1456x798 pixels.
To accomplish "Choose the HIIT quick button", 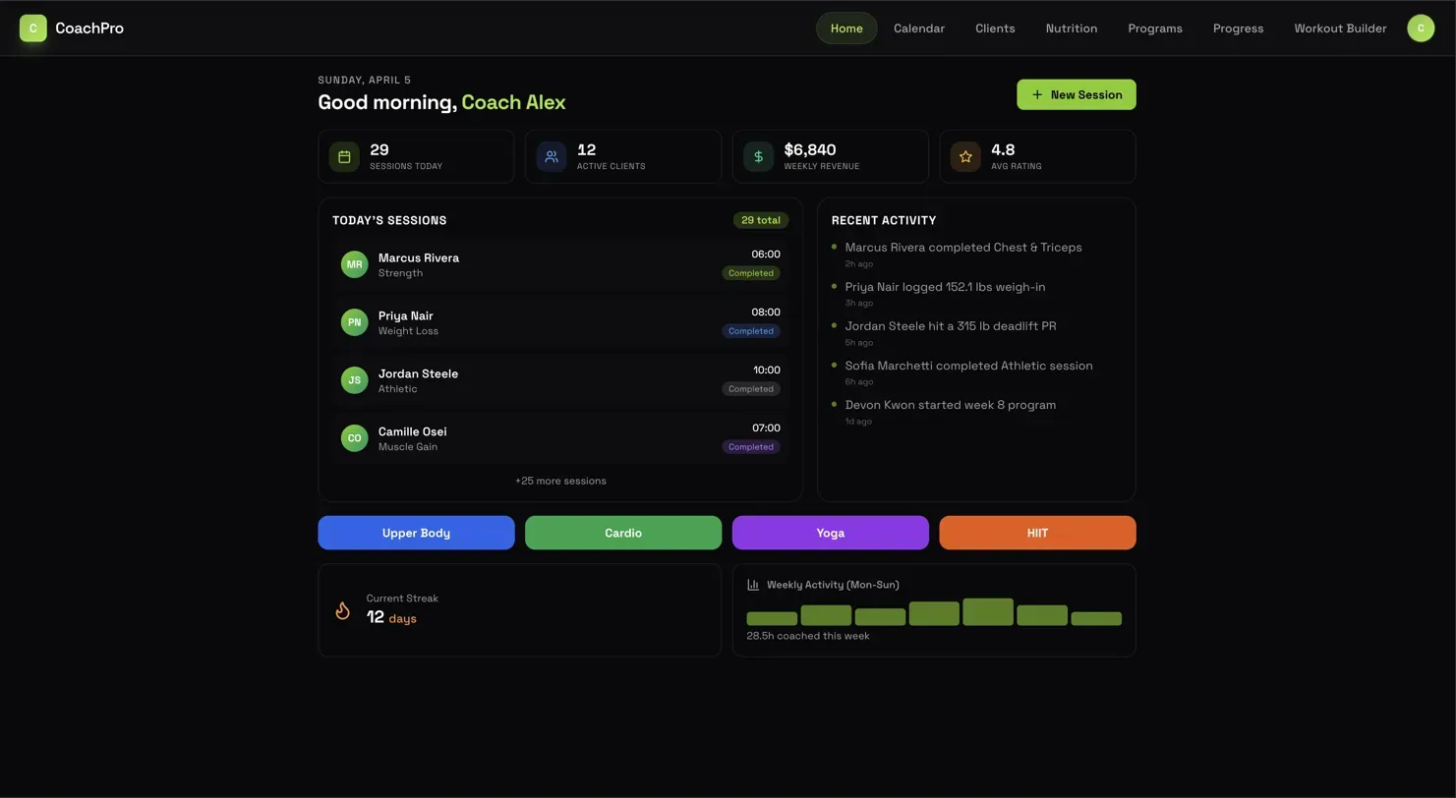I will pos(1038,533).
